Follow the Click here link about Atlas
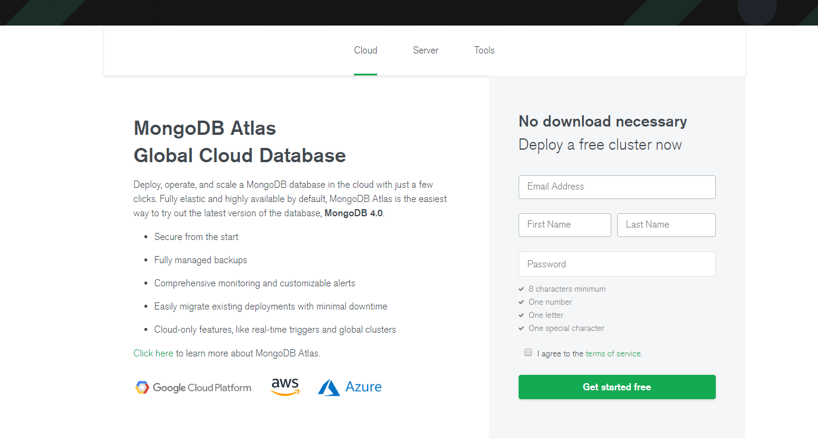Screen dimensions: 818x439 coord(153,353)
